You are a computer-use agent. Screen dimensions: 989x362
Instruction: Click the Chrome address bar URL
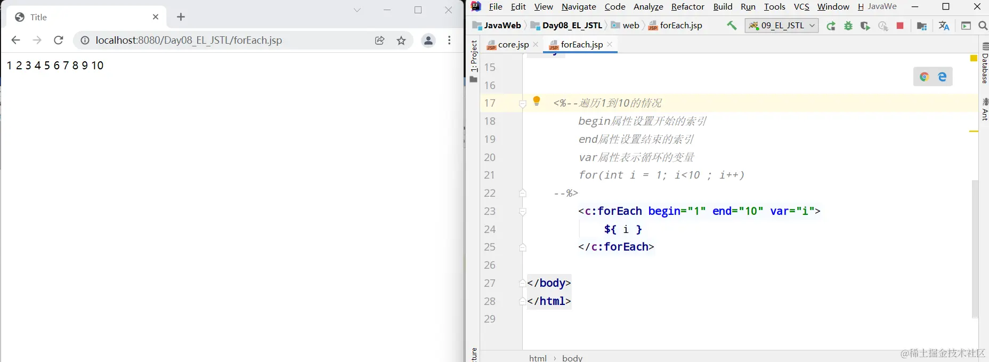point(189,40)
